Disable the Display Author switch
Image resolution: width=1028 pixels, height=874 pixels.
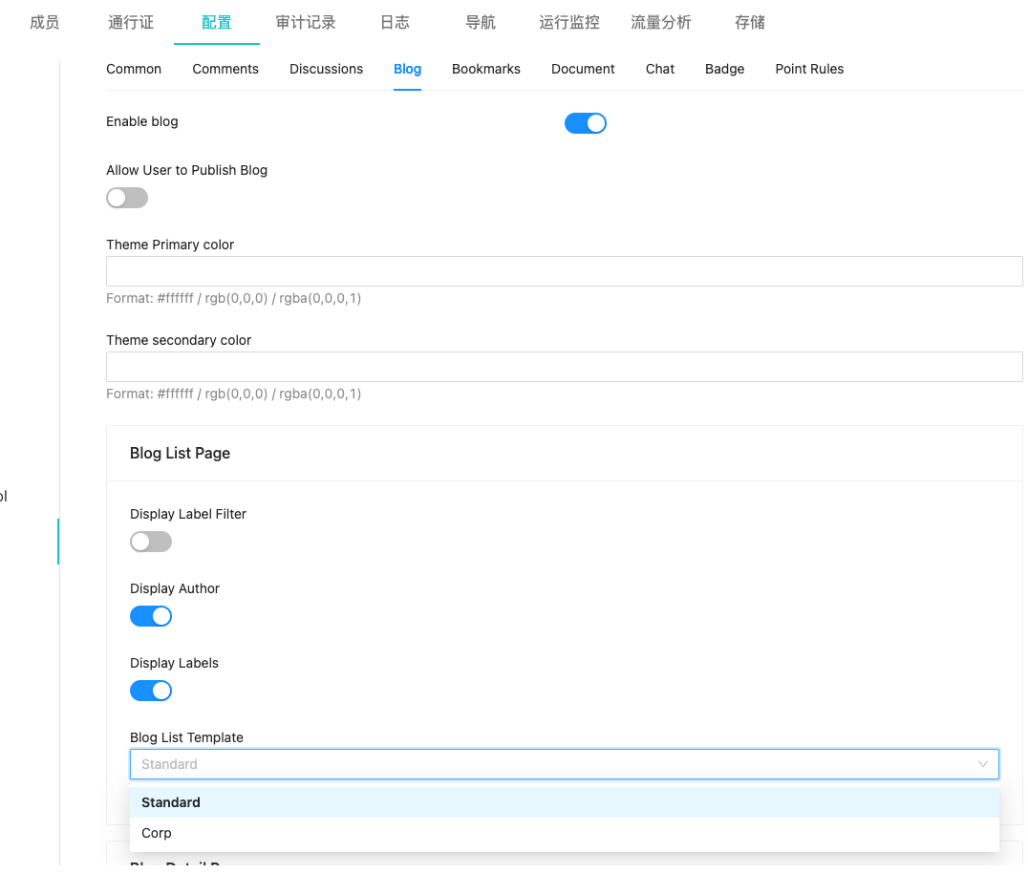(151, 616)
